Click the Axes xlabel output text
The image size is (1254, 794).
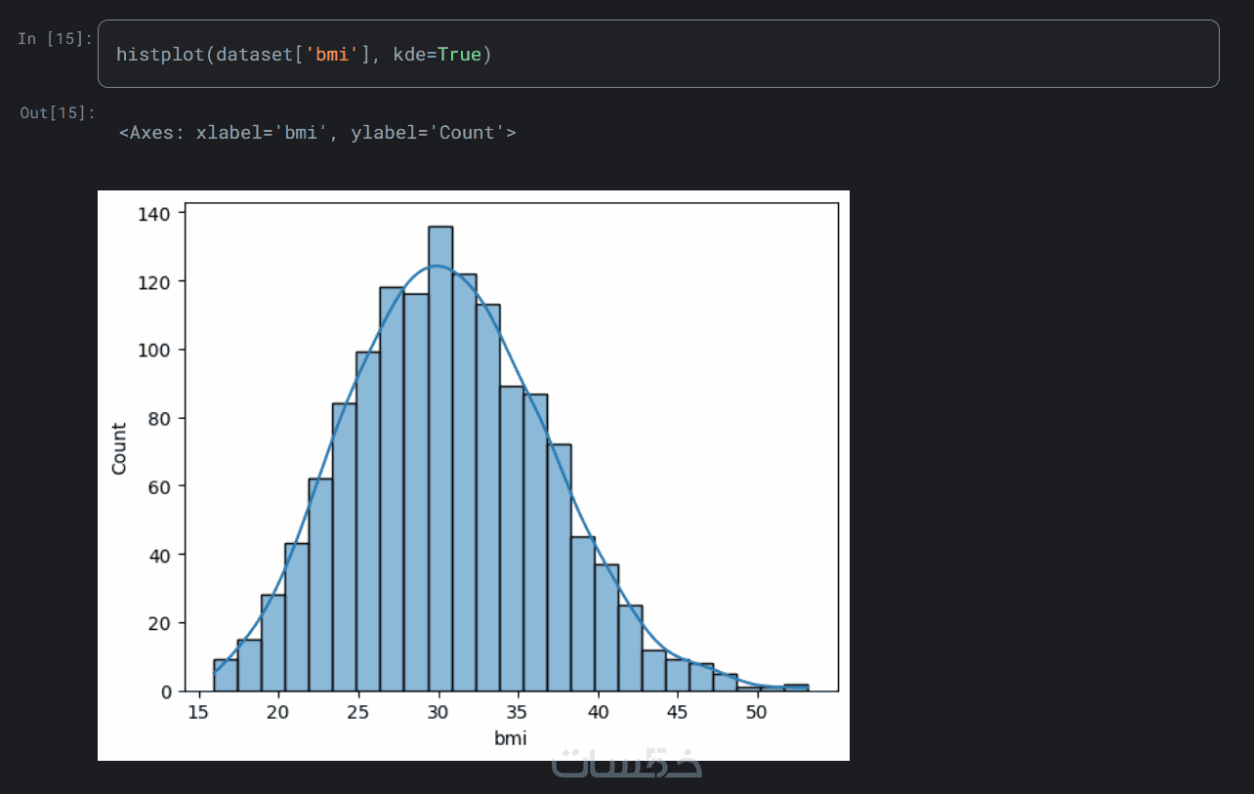317,133
